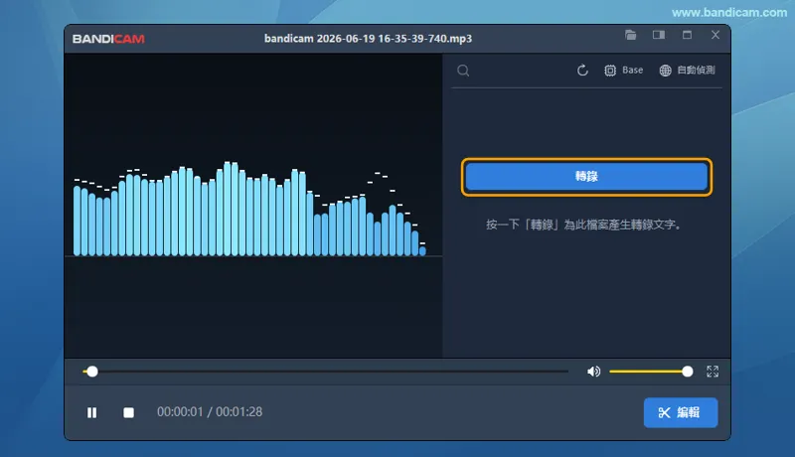Toggle the side panel layout icon
The width and height of the screenshot is (795, 457).
pyautogui.click(x=659, y=35)
